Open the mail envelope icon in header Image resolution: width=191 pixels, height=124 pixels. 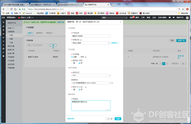170,18
